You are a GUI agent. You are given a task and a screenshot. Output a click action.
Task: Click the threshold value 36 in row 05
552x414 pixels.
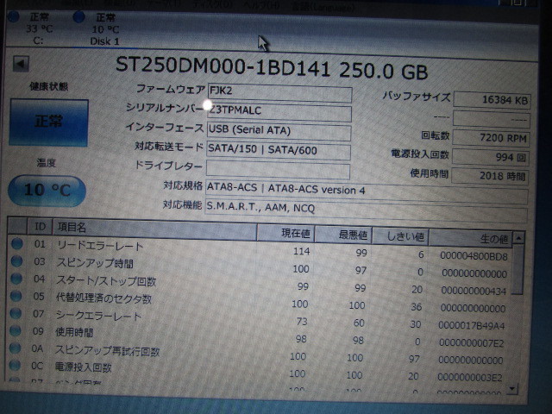(x=416, y=307)
